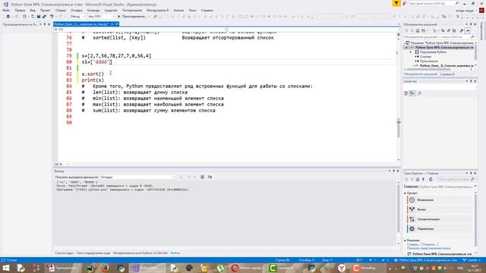Click Quick Launch search box
486x273 pixels.
click(x=434, y=3)
